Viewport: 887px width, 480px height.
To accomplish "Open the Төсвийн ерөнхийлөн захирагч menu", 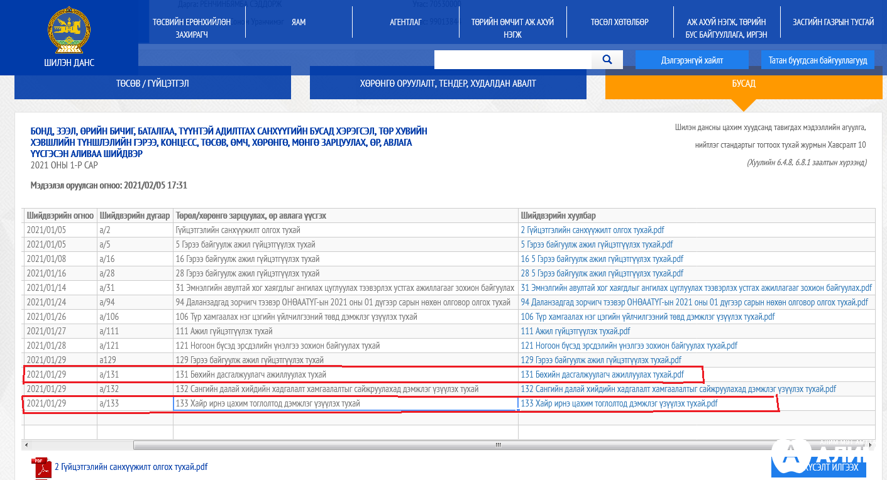I will 192,28.
